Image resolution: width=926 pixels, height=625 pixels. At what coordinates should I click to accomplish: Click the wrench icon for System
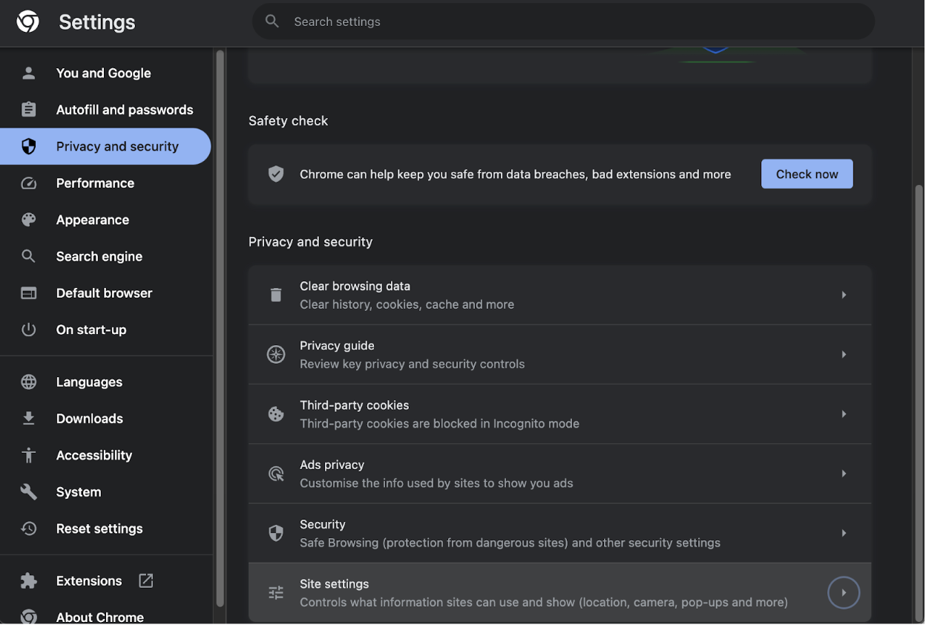[x=28, y=491]
